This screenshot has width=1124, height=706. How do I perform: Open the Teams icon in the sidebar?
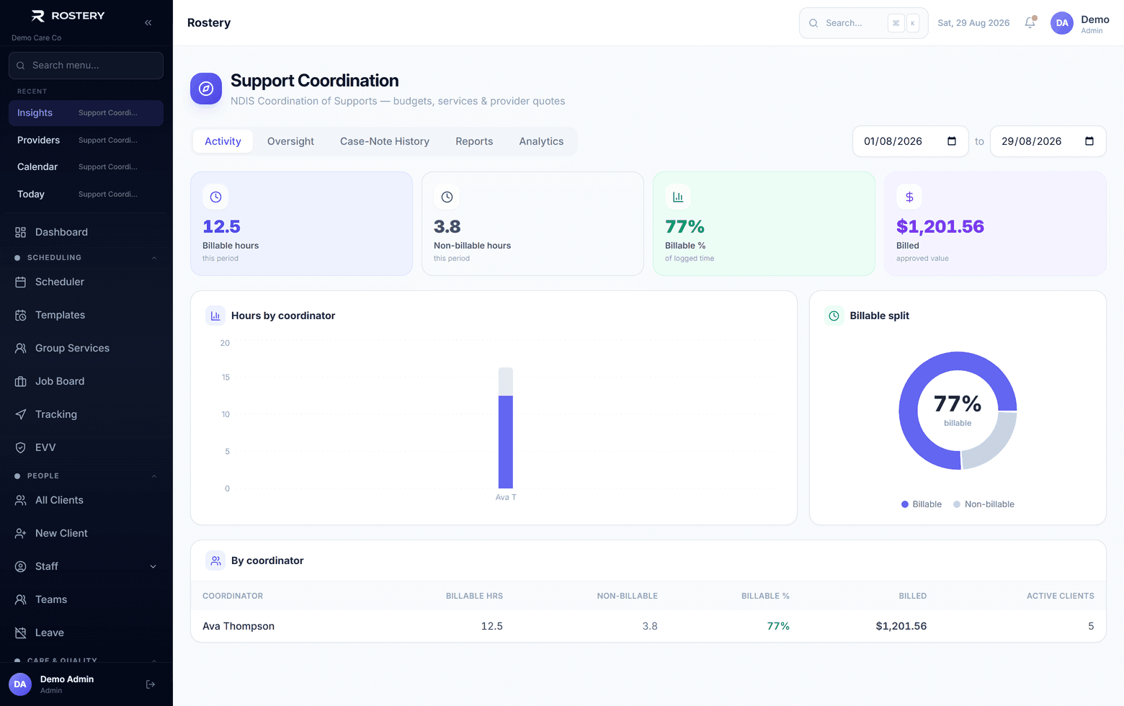(x=21, y=599)
